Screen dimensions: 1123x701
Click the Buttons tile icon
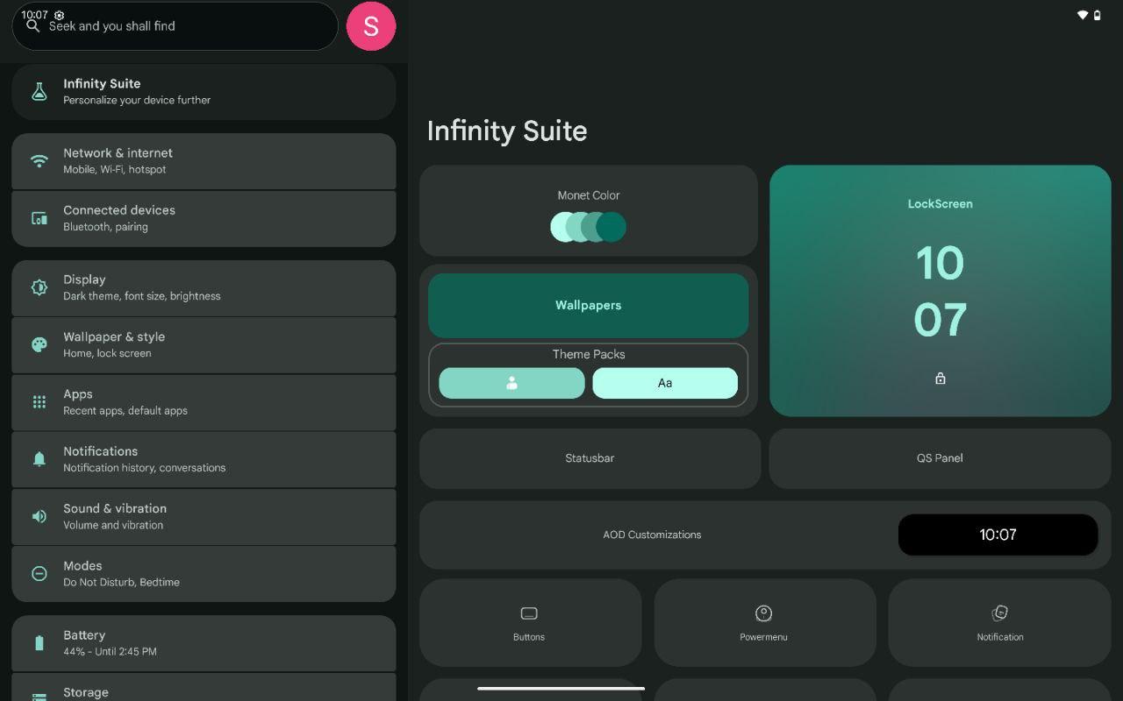tap(529, 613)
